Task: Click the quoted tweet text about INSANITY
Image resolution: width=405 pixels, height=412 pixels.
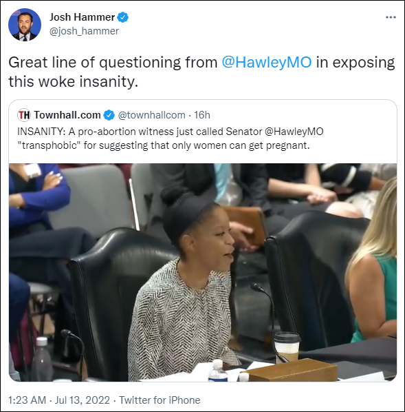Action: click(171, 138)
